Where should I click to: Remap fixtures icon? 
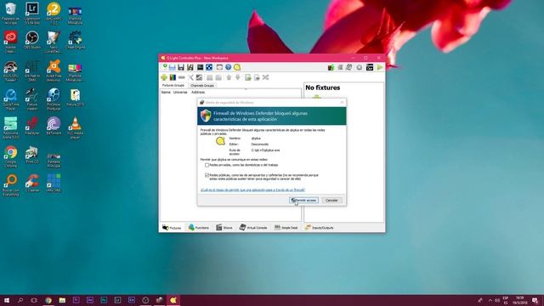point(265,77)
